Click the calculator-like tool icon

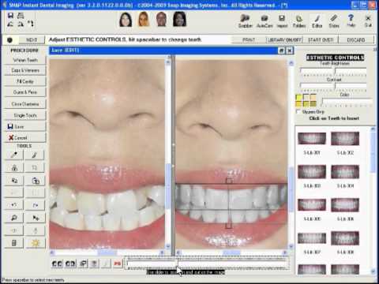tap(14, 243)
